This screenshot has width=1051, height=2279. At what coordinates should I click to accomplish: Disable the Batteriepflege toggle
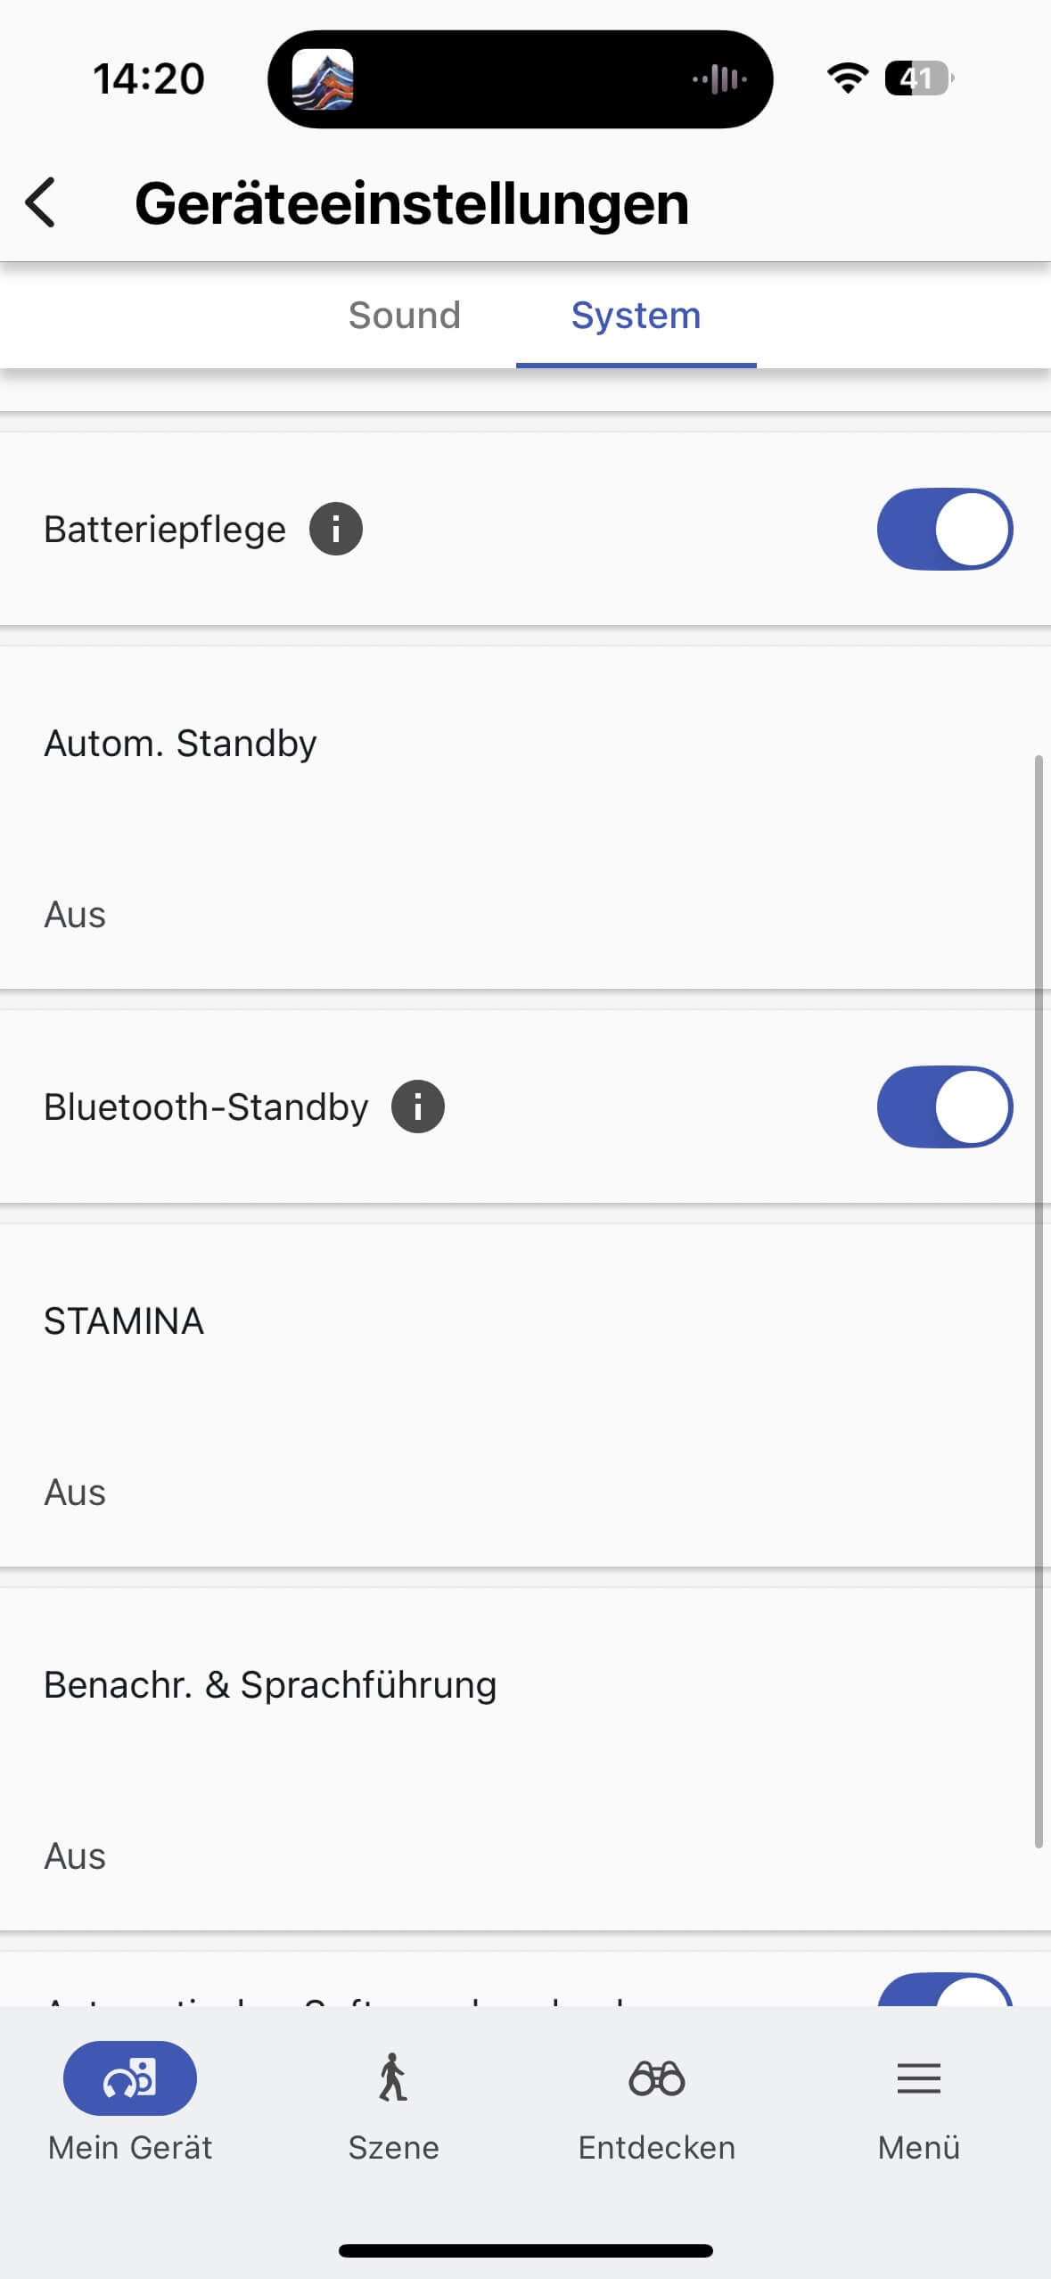coord(944,529)
